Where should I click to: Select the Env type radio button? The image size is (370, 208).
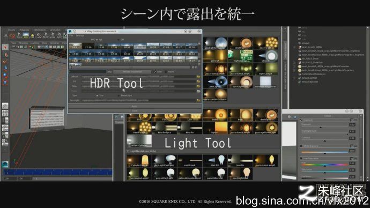click(97, 95)
